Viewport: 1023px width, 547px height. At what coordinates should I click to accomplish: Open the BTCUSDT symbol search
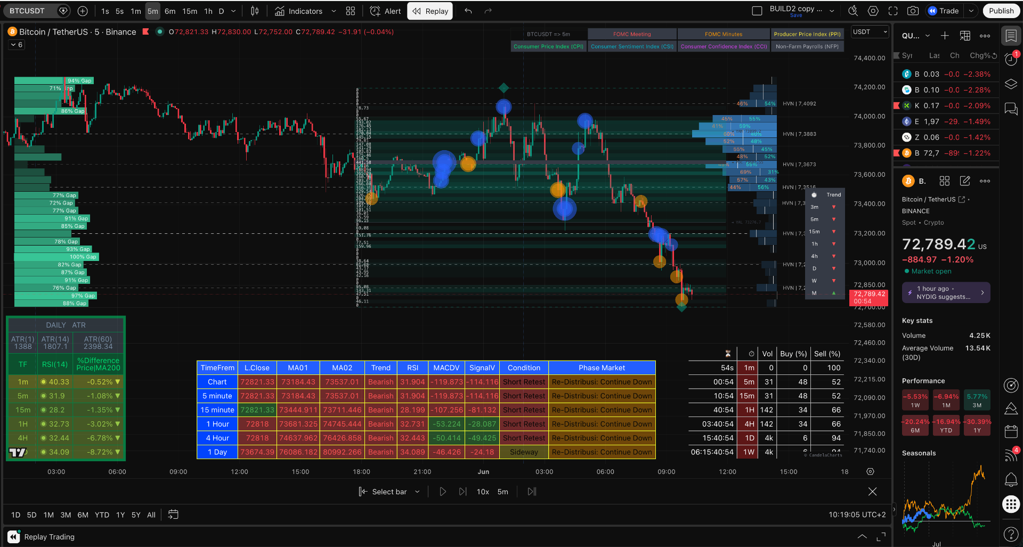pyautogui.click(x=27, y=11)
